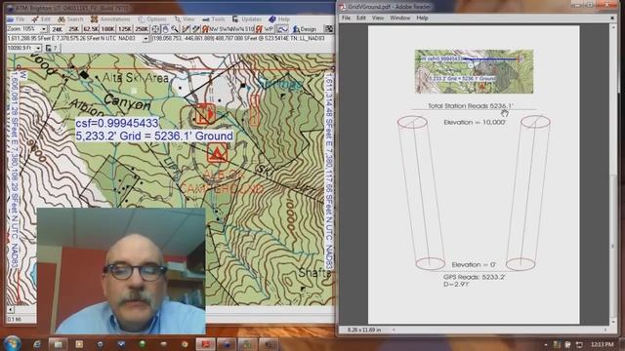This screenshot has height=351, width=625.
Task: Click the WP waypoint tool button
Action: 265,29
